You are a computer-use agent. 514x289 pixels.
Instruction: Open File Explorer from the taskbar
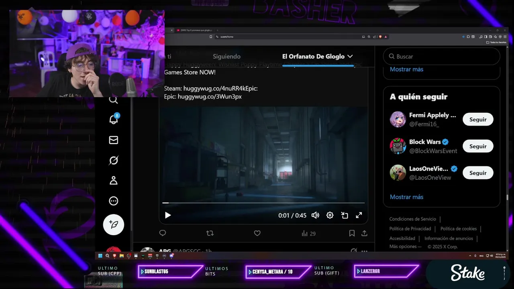coord(121,256)
